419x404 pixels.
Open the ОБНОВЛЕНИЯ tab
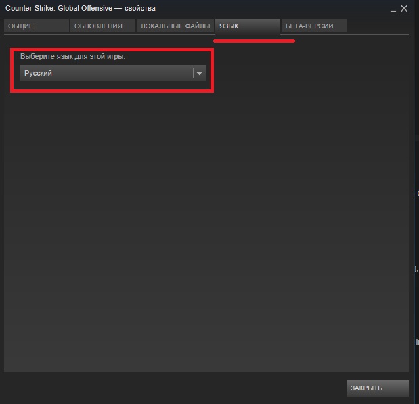pyautogui.click(x=103, y=26)
